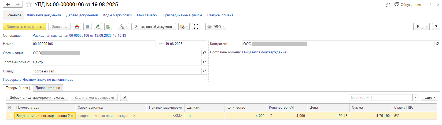Expand the document-with-clock dropdown button
Viewport: 442px width, 125px height.
click(x=184, y=27)
